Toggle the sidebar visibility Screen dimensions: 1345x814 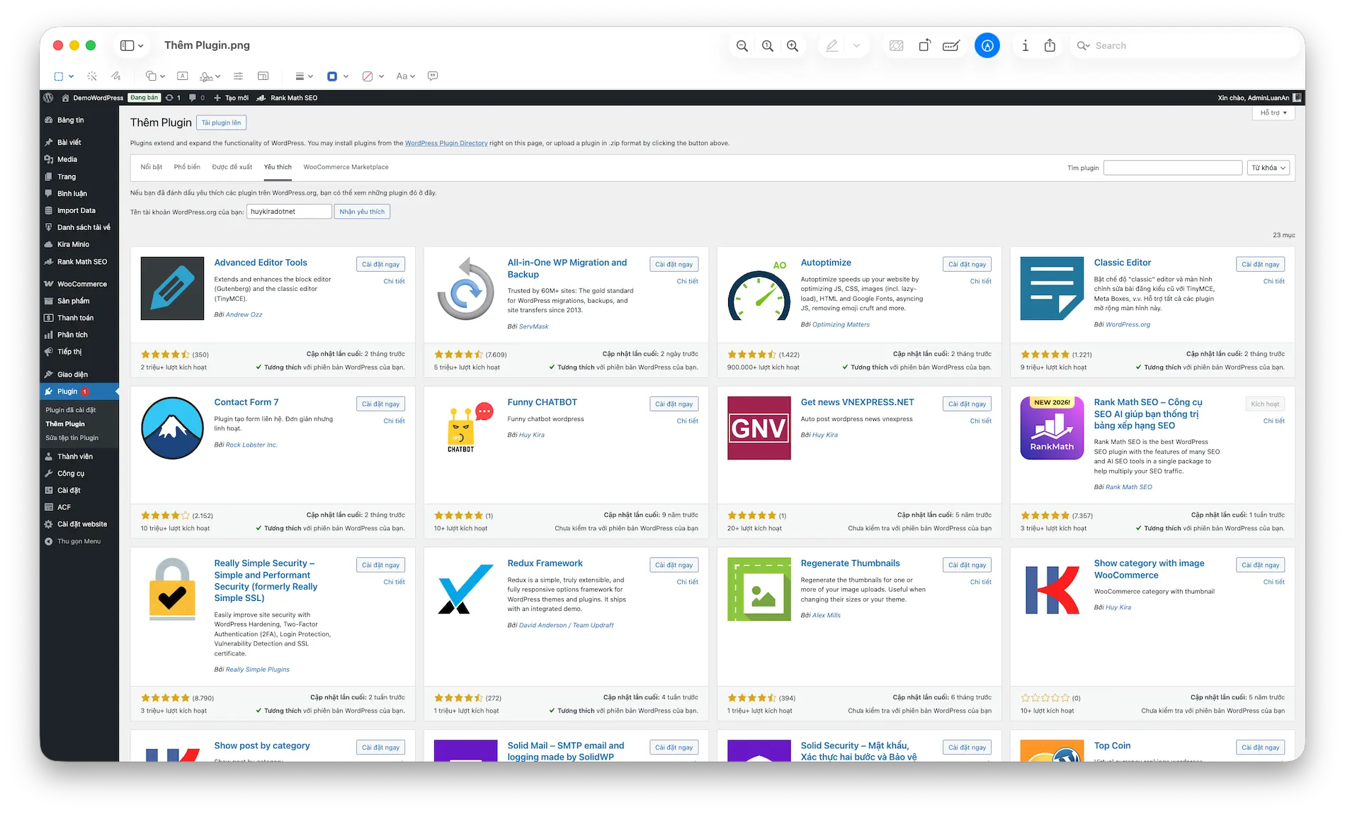126,45
